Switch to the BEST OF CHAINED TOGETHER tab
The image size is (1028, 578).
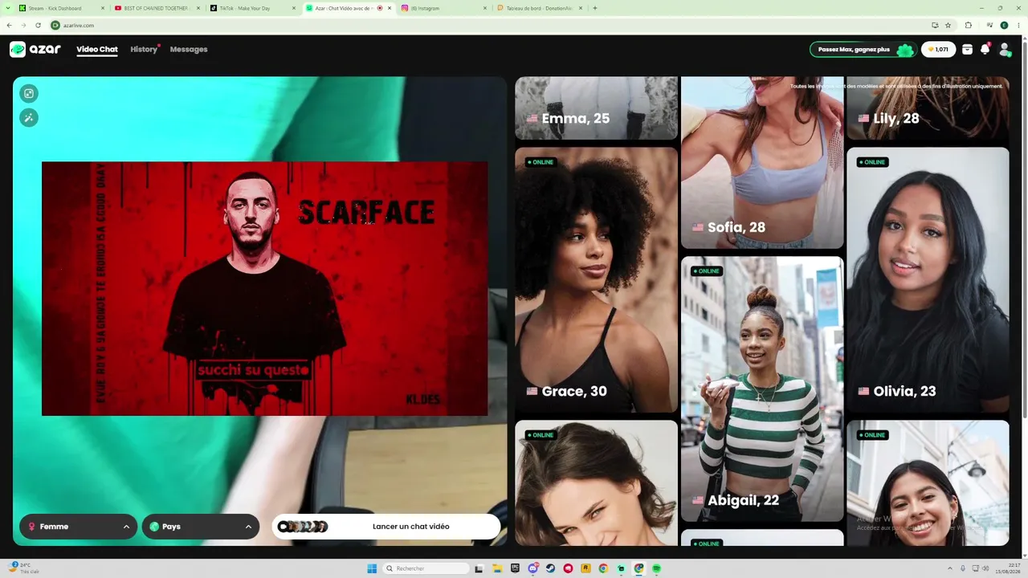tap(156, 8)
